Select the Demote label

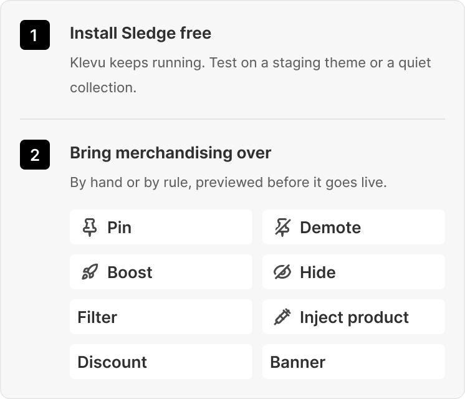[x=330, y=228]
